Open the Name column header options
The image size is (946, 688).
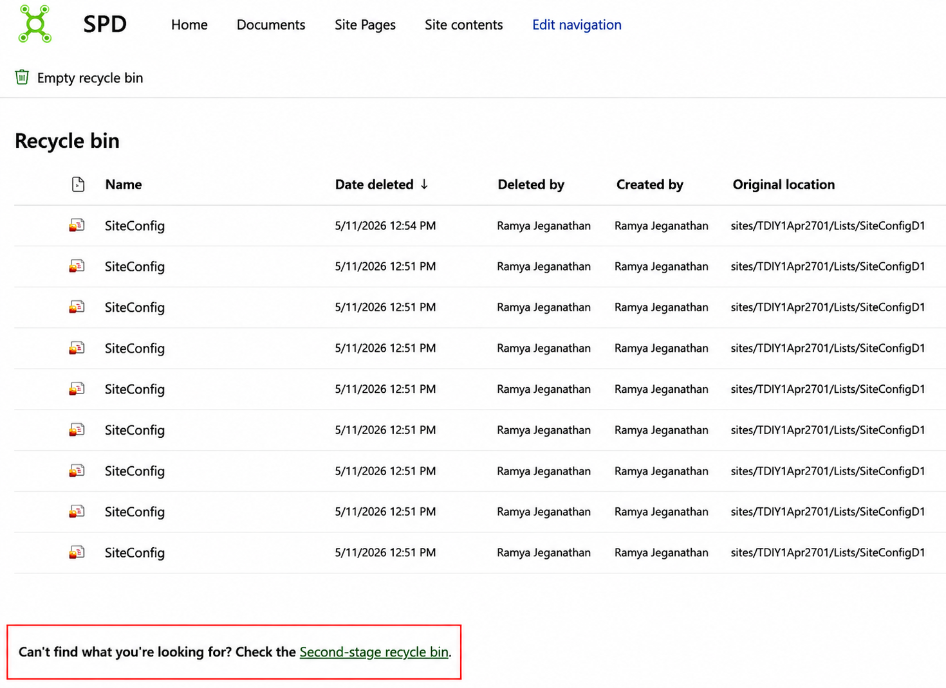pos(124,185)
